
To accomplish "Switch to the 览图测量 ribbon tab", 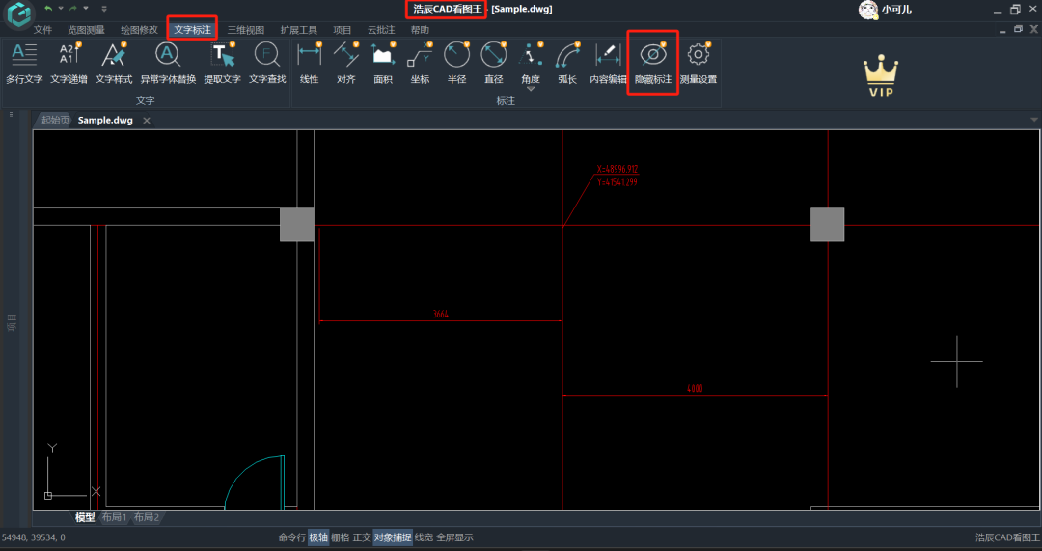I will coord(87,30).
